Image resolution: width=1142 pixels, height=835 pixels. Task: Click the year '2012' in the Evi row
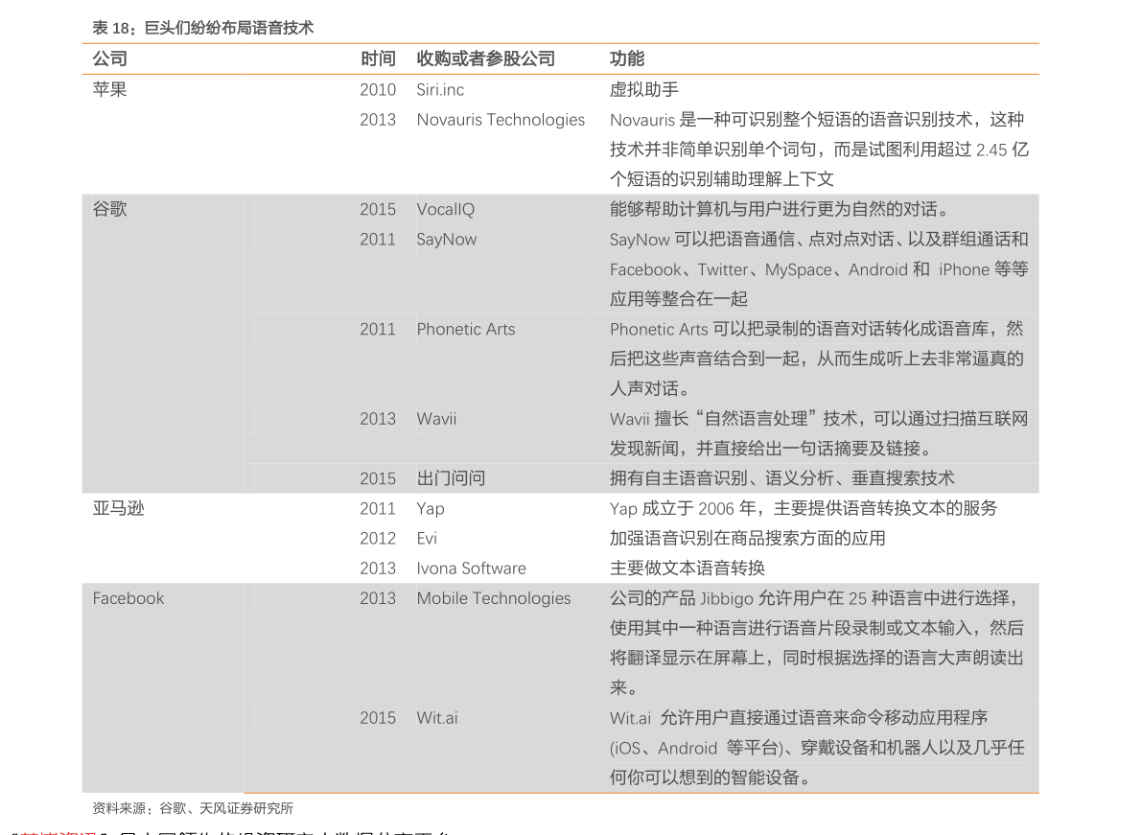[378, 539]
